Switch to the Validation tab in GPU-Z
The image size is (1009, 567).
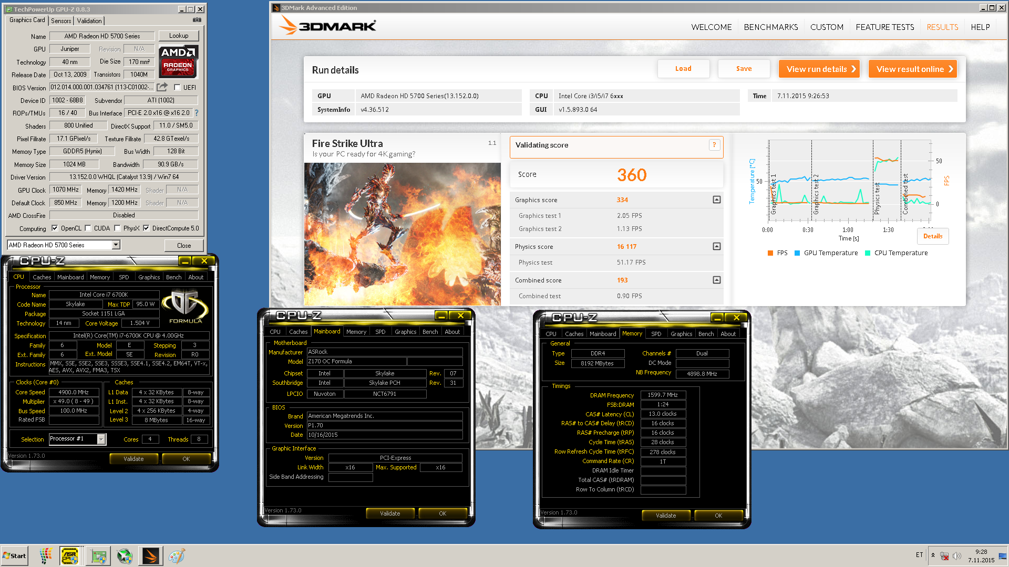(x=89, y=21)
